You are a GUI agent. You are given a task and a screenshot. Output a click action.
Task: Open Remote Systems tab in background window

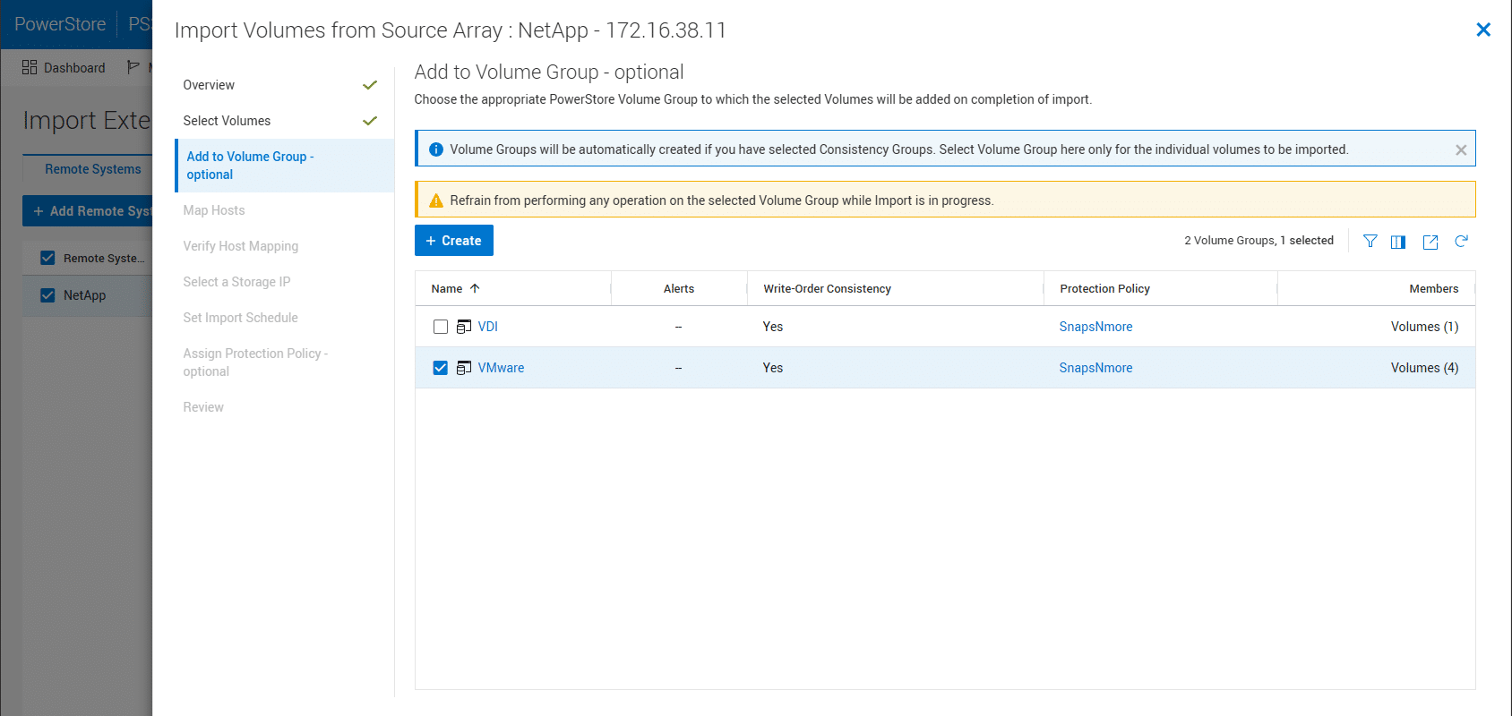[x=92, y=169]
